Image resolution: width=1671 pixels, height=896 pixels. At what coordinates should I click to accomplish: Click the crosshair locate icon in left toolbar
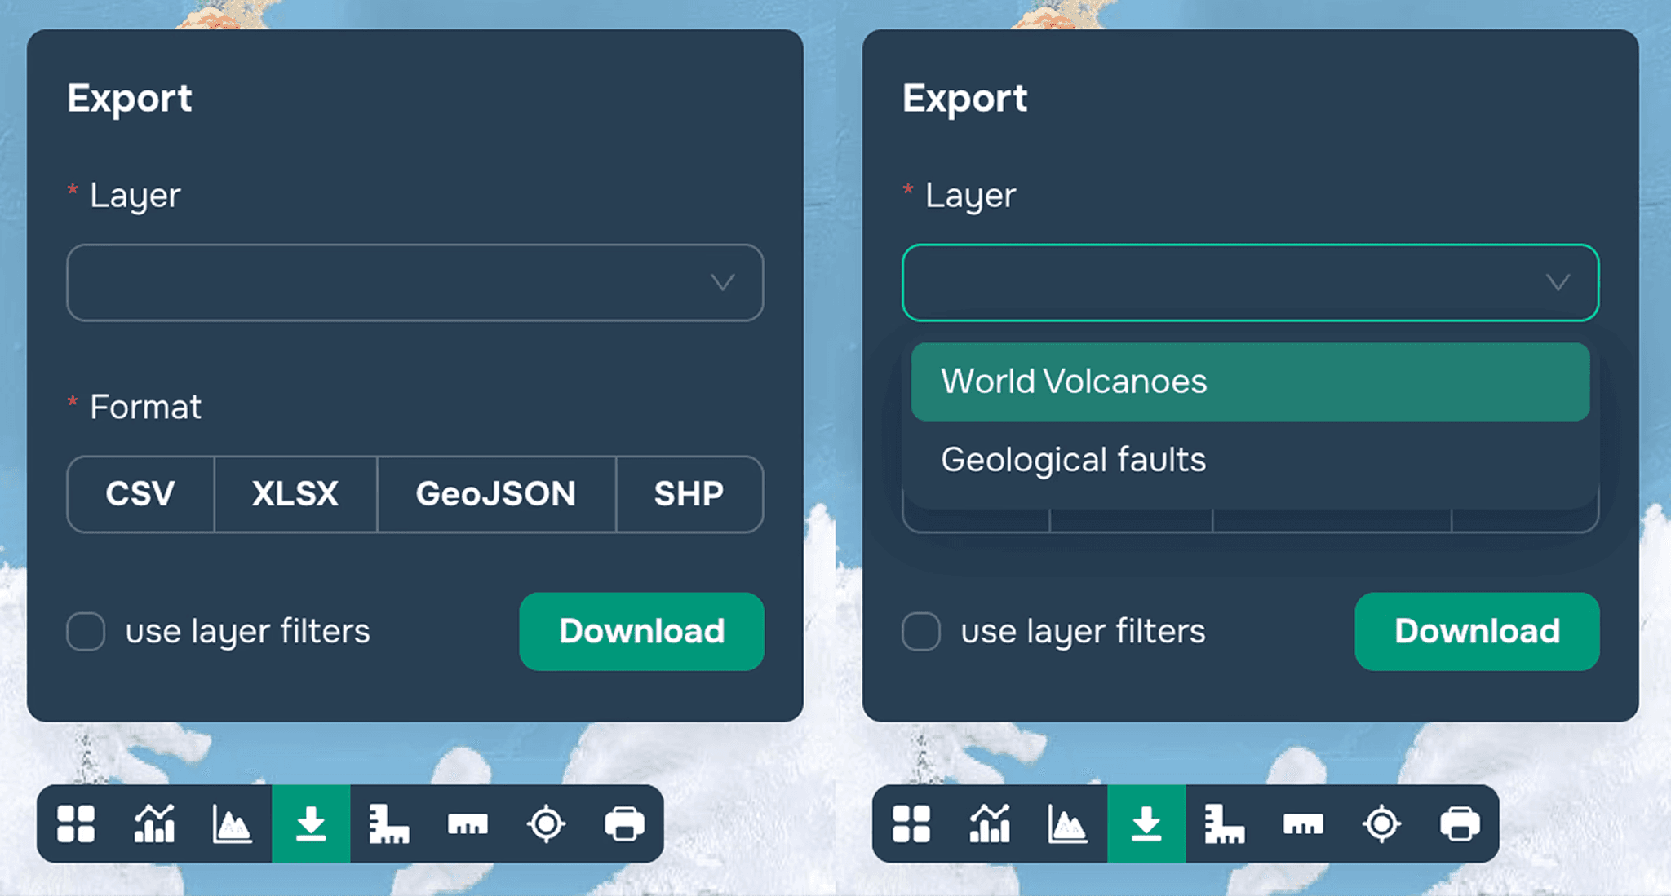[546, 823]
